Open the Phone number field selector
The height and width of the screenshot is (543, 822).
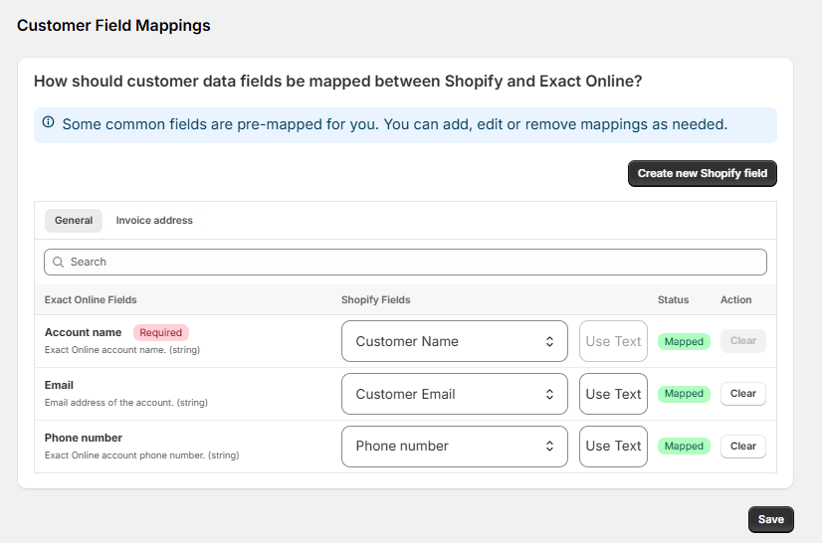click(x=455, y=446)
